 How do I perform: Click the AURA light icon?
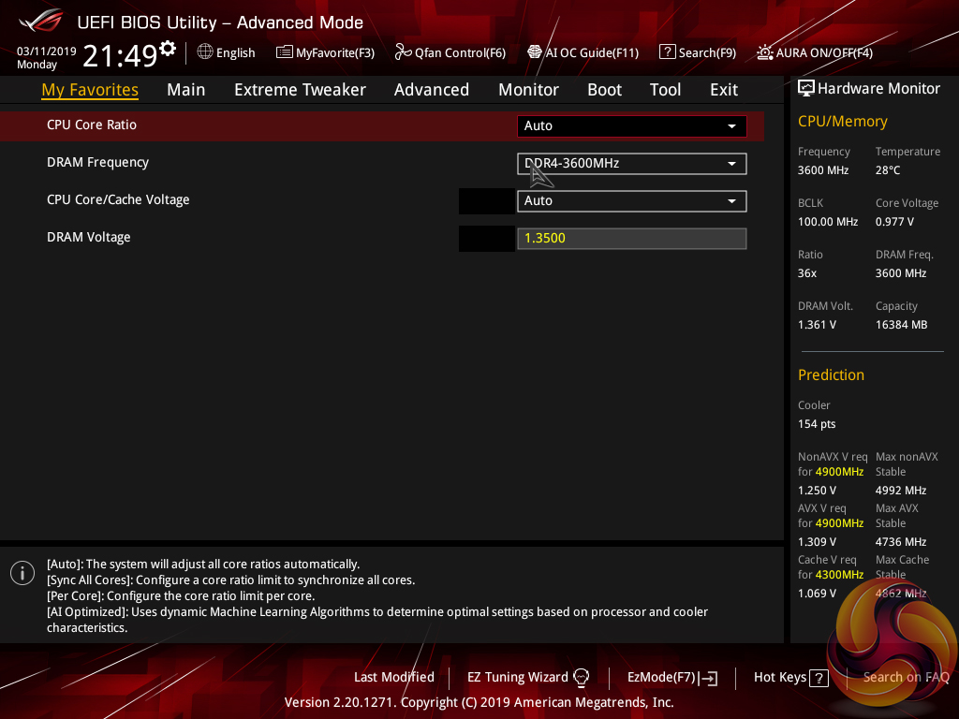764,52
